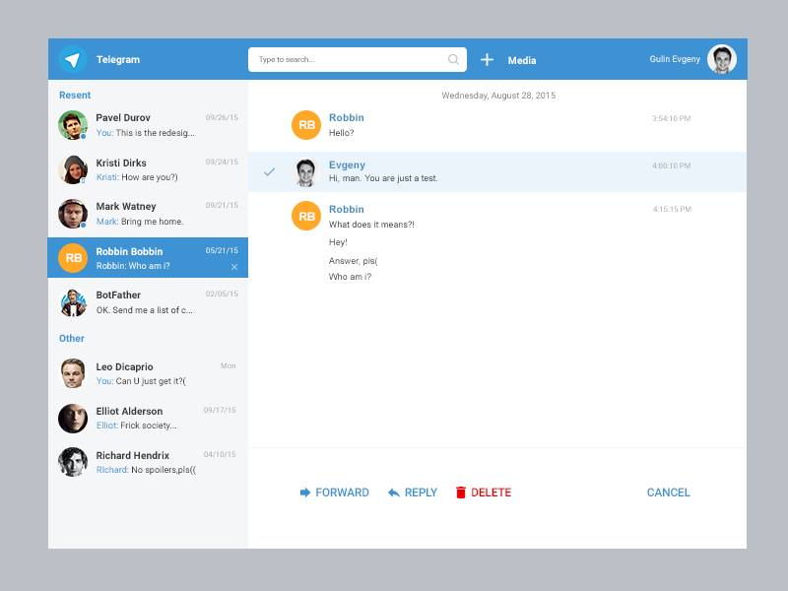Click the Telegram paper plane logo
The width and height of the screenshot is (788, 591).
click(x=73, y=59)
